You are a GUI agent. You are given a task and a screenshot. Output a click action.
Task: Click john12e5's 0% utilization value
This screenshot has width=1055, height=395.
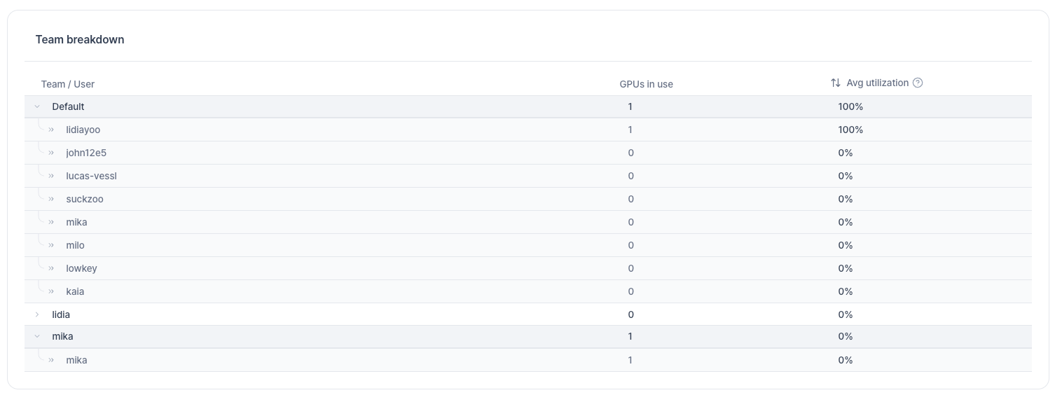pos(846,153)
